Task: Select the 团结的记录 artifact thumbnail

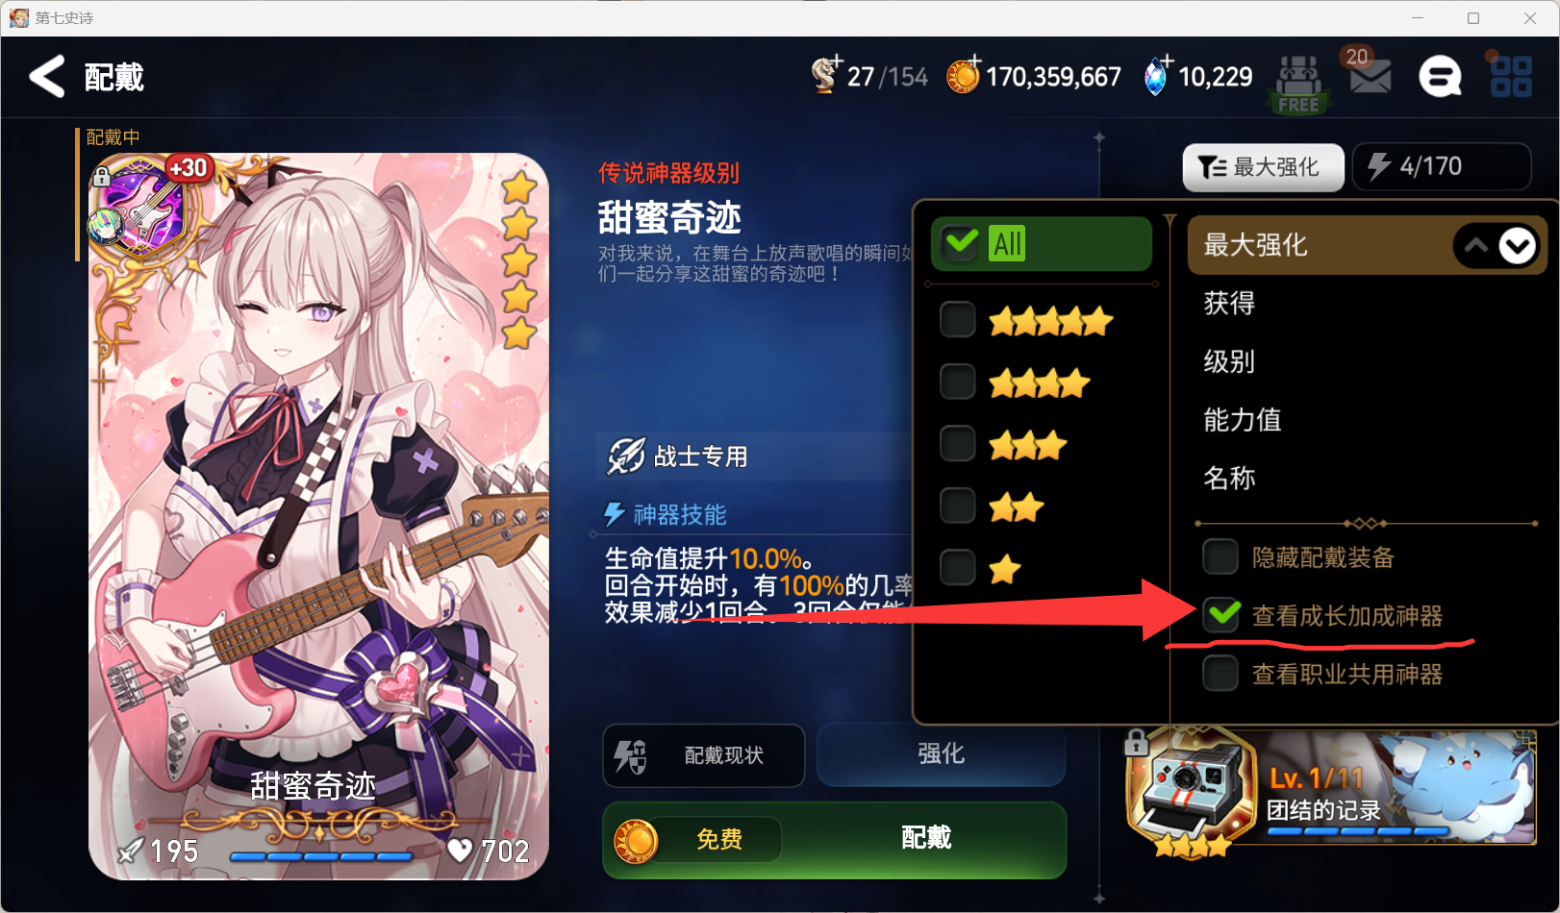Action: [1332, 788]
